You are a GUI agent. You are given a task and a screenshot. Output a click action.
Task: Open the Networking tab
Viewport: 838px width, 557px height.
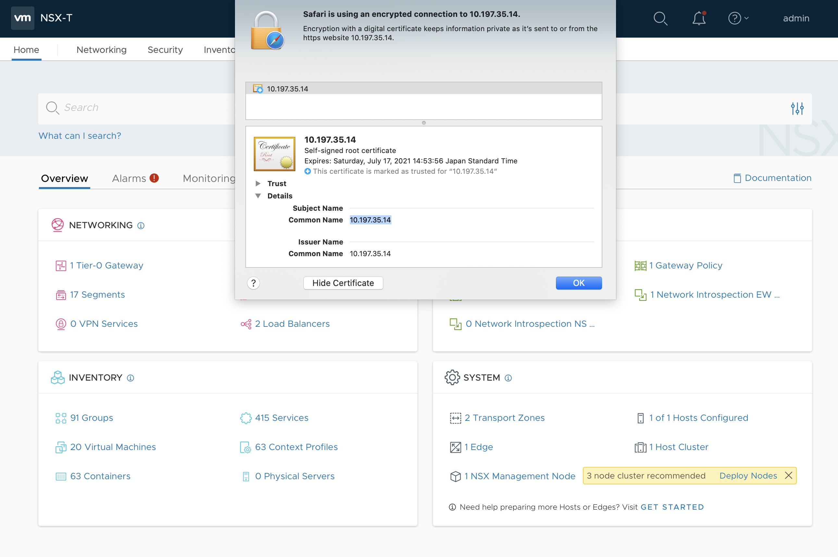101,50
